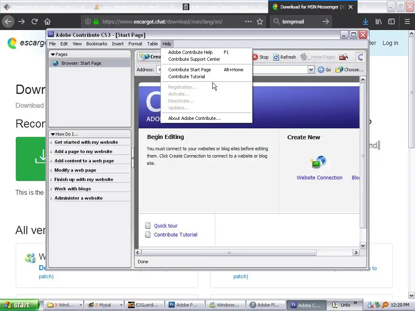Viewport: 415px width, 311px height.
Task: Click Firefox back arrow button
Action: pos(8,21)
